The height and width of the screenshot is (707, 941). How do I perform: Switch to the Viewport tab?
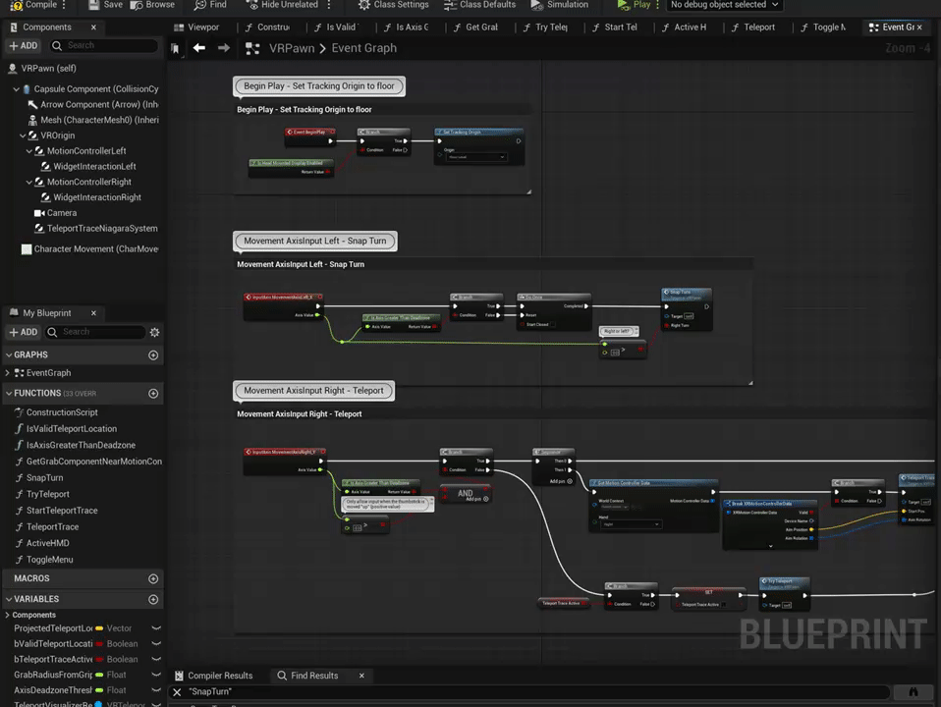[x=196, y=27]
